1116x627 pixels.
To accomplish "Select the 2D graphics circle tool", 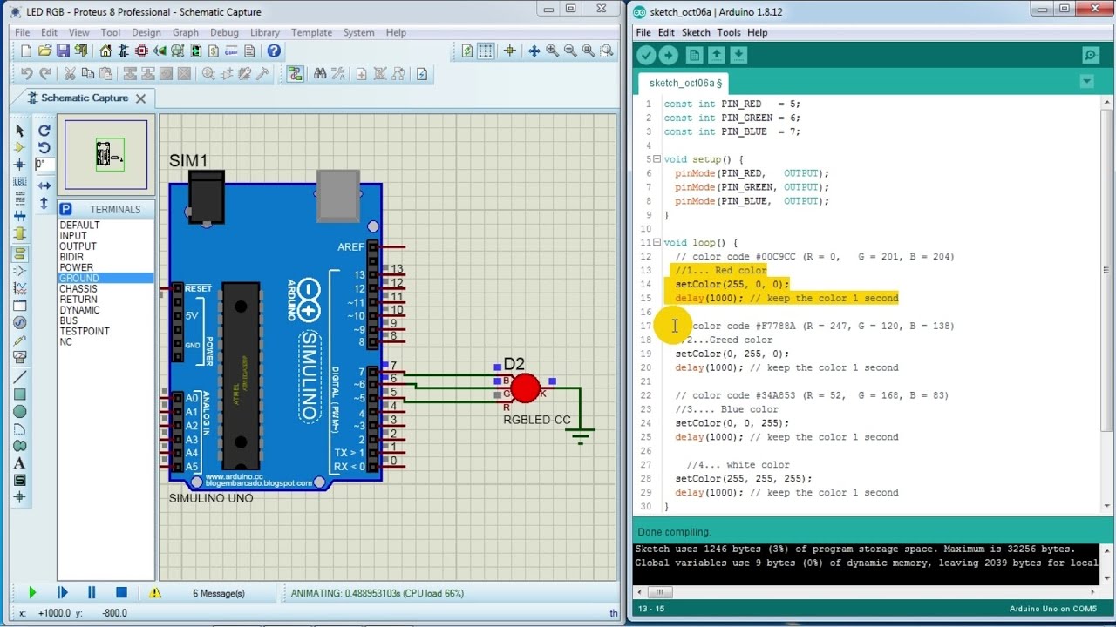I will point(20,411).
